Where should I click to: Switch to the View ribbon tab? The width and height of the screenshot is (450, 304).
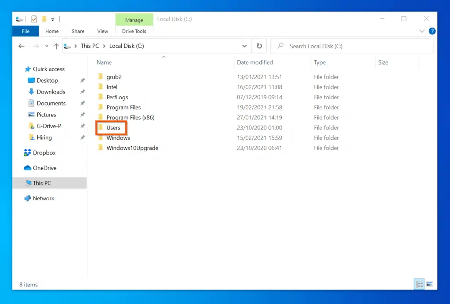103,31
